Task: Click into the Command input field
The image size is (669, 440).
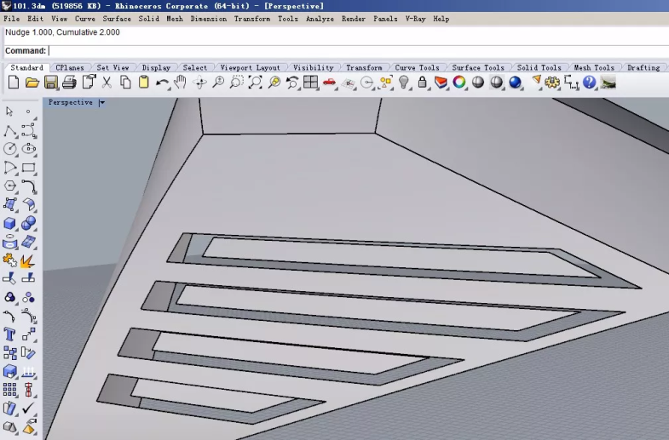Action: (x=341, y=51)
